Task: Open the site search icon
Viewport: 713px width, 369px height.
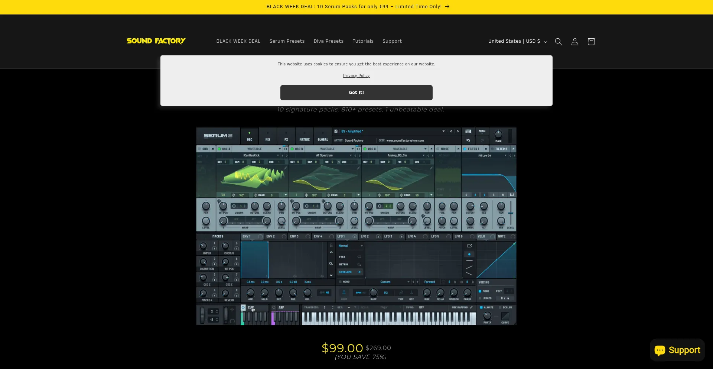Action: pyautogui.click(x=558, y=42)
